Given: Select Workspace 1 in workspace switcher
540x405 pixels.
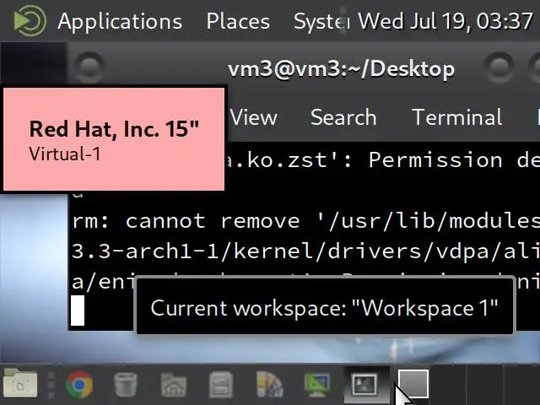Looking at the screenshot, I should tap(413, 384).
